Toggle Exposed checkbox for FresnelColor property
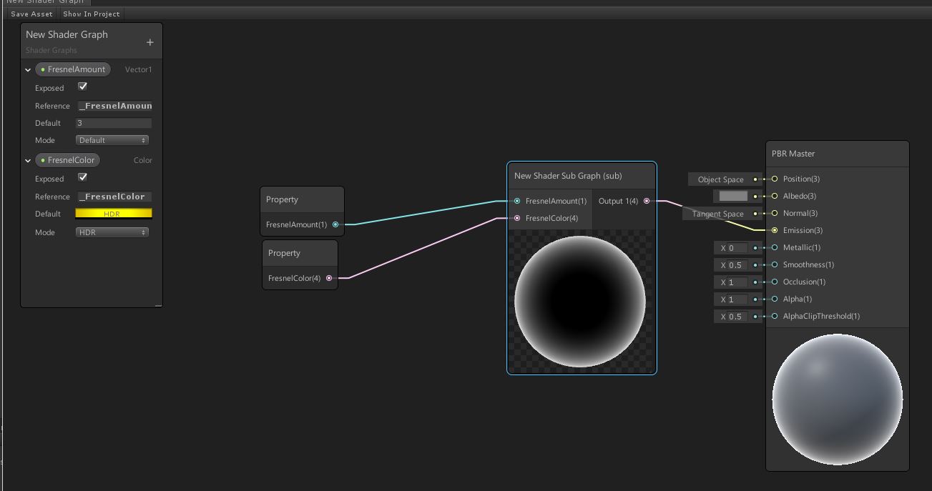 coord(82,177)
